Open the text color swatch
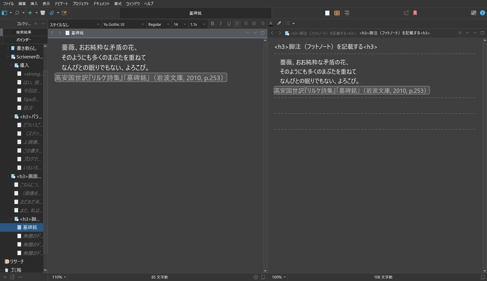 tap(271, 24)
